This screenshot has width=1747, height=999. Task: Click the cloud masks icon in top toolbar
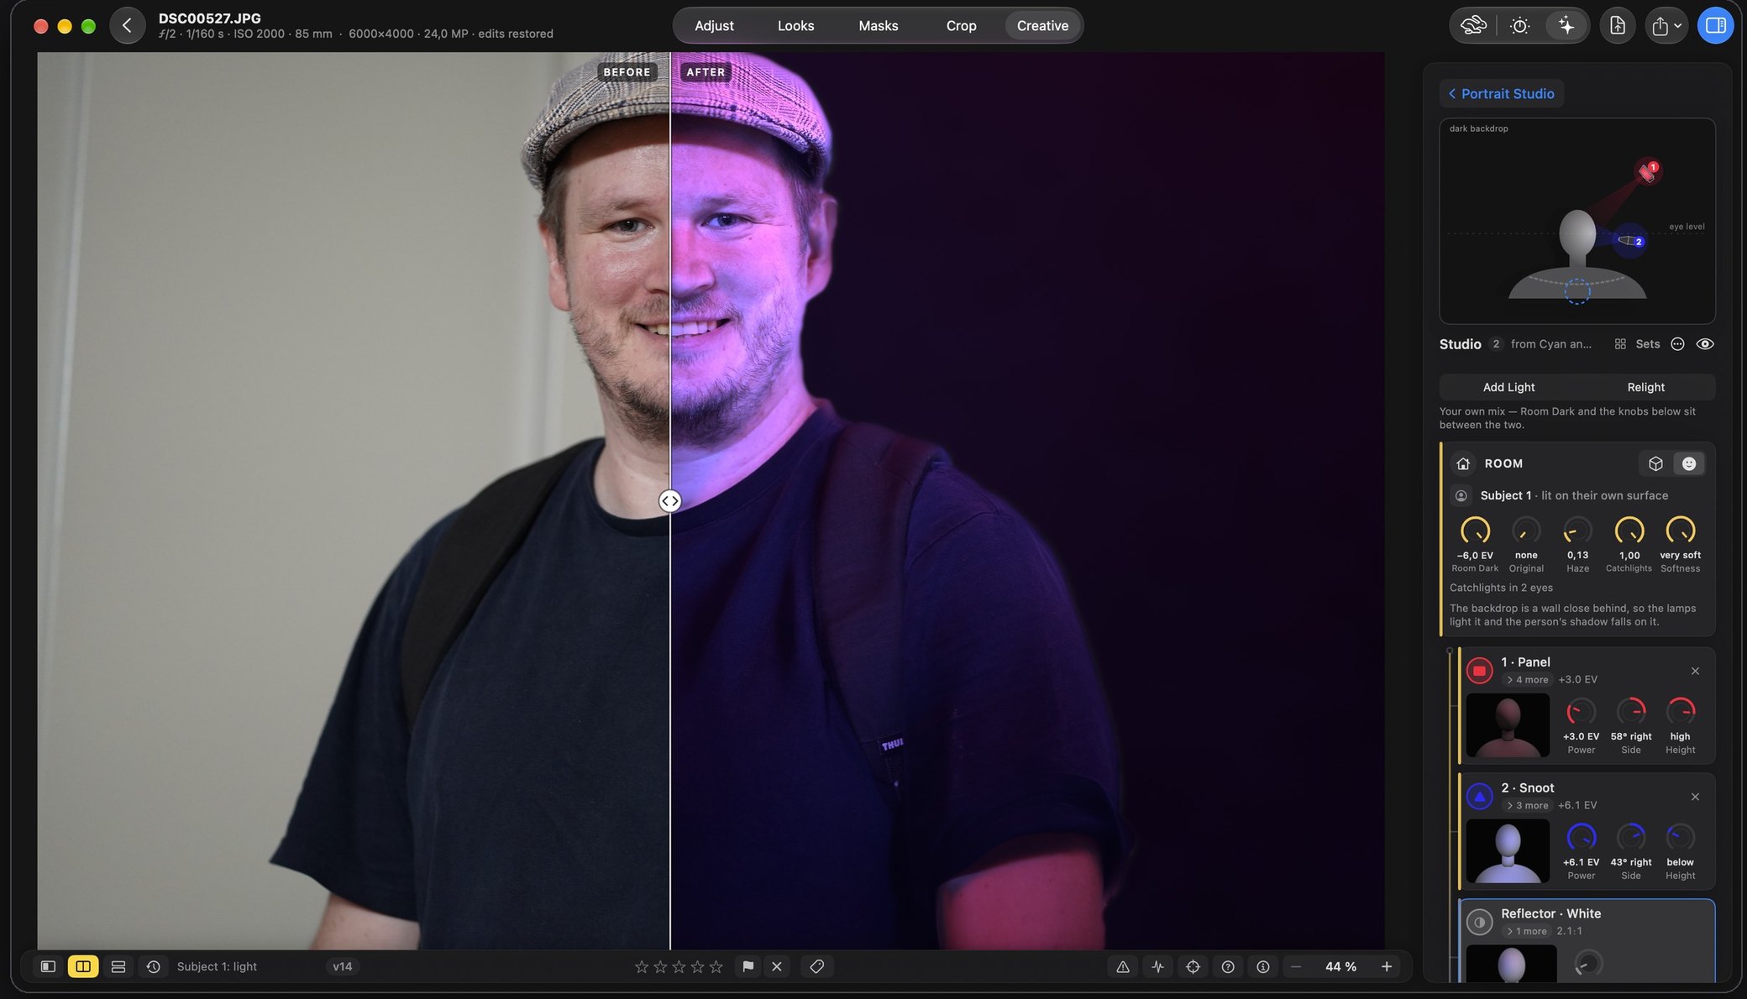click(1473, 25)
